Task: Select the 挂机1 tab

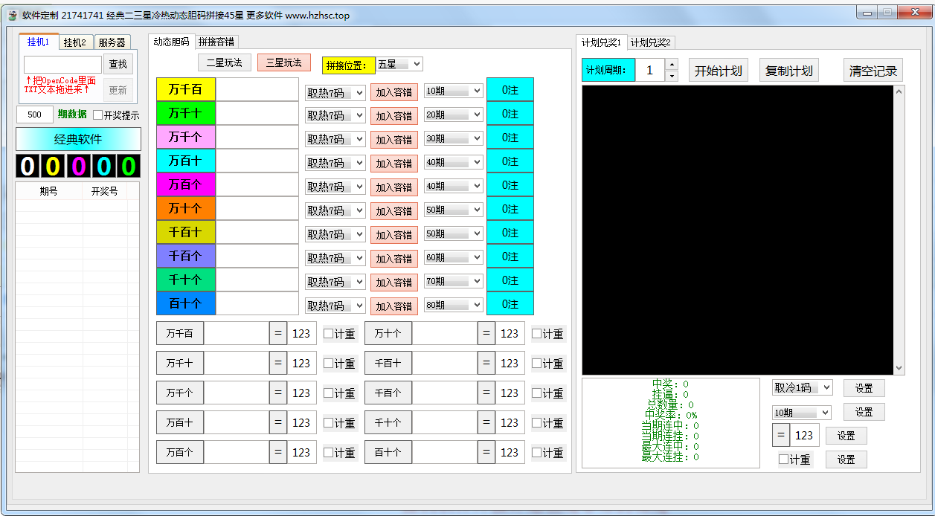Action: coord(39,42)
